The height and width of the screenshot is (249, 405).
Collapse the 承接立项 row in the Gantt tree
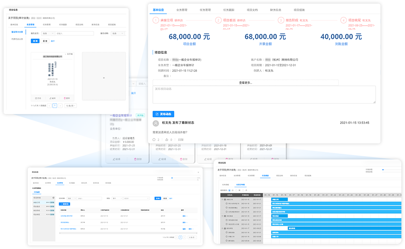tap(222, 200)
